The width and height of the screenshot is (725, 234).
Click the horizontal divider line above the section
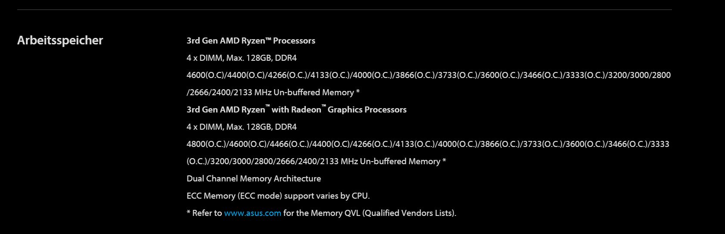344,9
